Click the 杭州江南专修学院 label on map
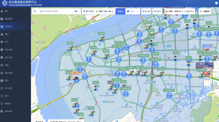This screenshot has width=219, height=122. [x=107, y=96]
